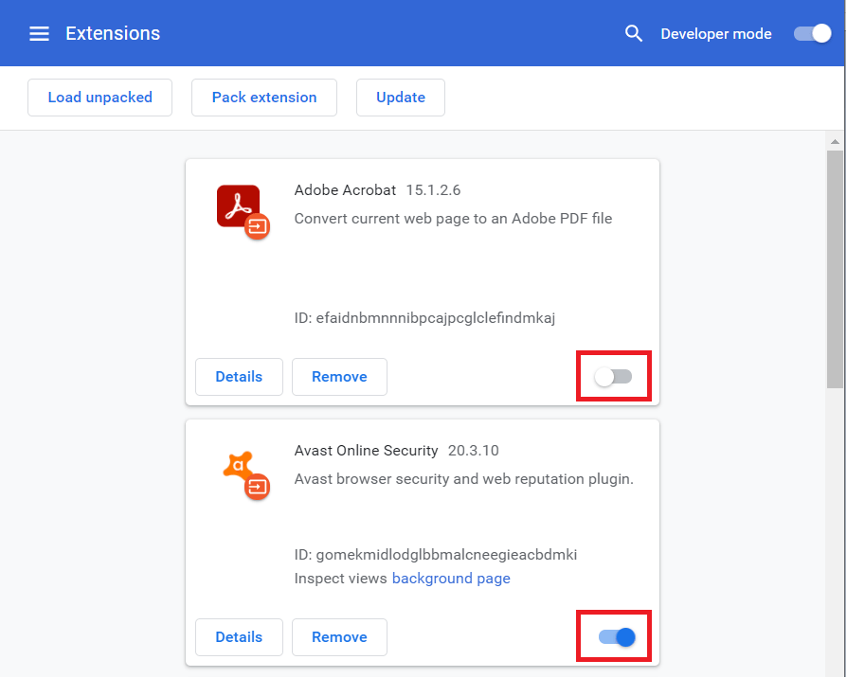Image resolution: width=847 pixels, height=678 pixels.
Task: Click the search extensions magnifier icon
Action: click(x=634, y=33)
